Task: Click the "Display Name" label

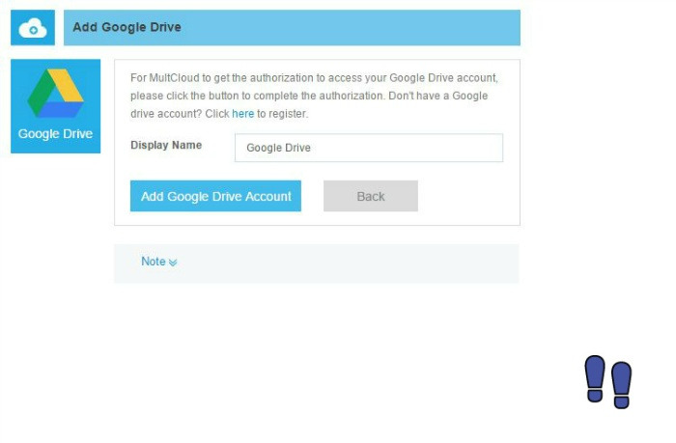Action: 166,145
